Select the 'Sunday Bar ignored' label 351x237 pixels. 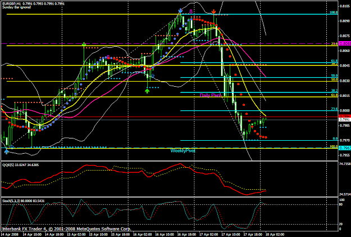point(16,7)
